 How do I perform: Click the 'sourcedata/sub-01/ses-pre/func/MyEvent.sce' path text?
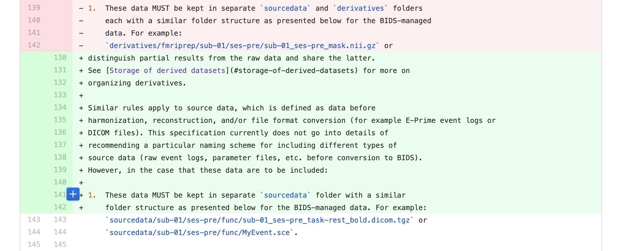200,233
